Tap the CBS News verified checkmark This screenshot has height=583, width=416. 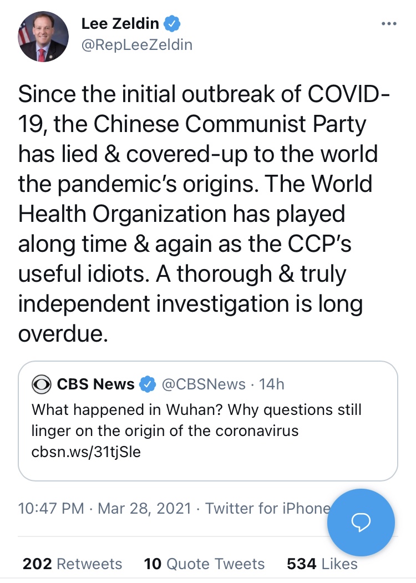(146, 384)
